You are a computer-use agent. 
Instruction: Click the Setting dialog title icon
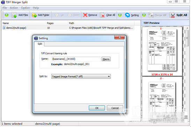click(x=36, y=38)
